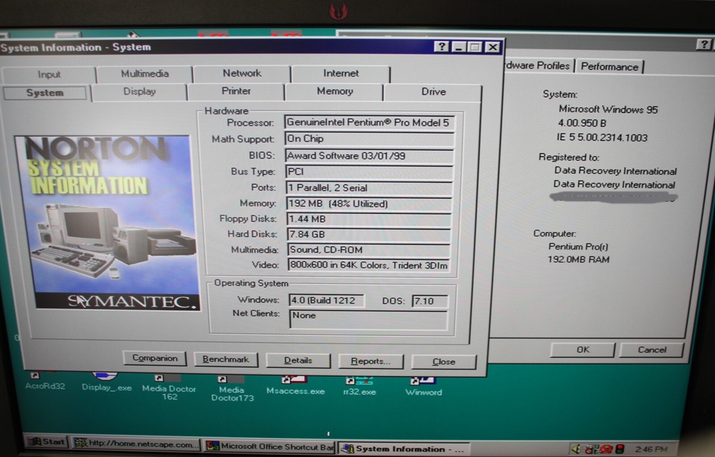Click the Floppy Disks value 1.44 MB
The width and height of the screenshot is (715, 457).
click(x=369, y=219)
